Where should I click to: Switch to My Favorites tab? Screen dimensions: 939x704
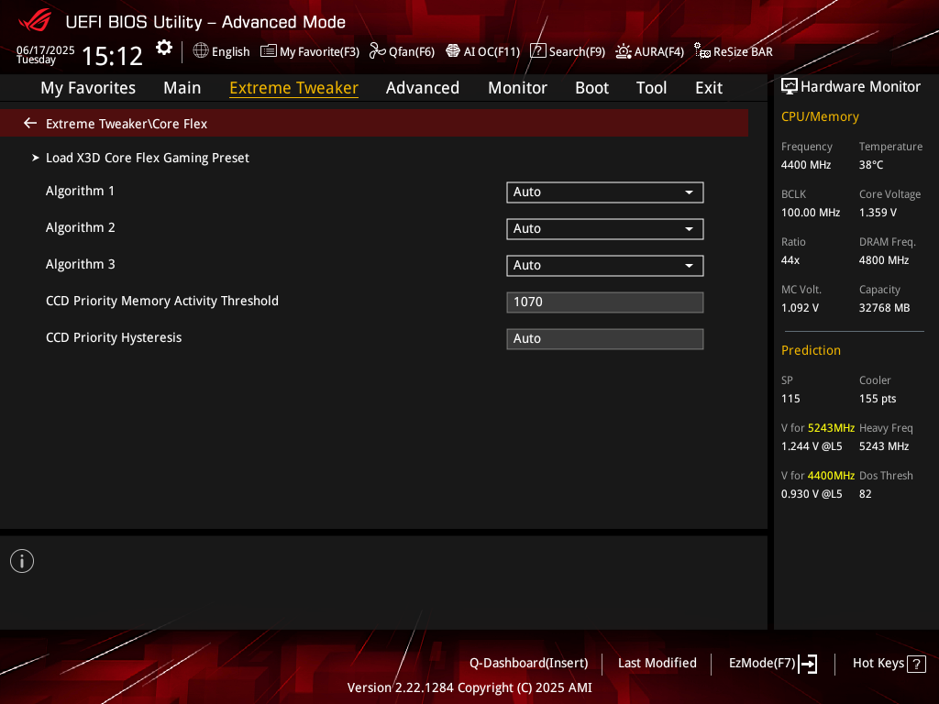88,88
